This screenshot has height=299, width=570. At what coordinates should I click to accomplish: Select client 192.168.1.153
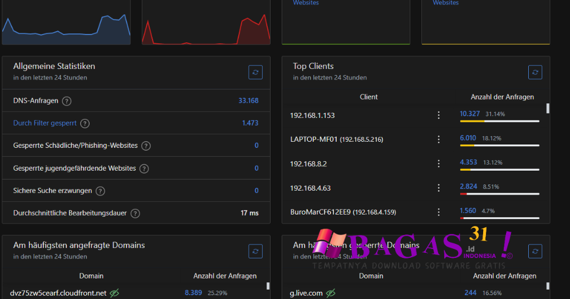pyautogui.click(x=312, y=116)
